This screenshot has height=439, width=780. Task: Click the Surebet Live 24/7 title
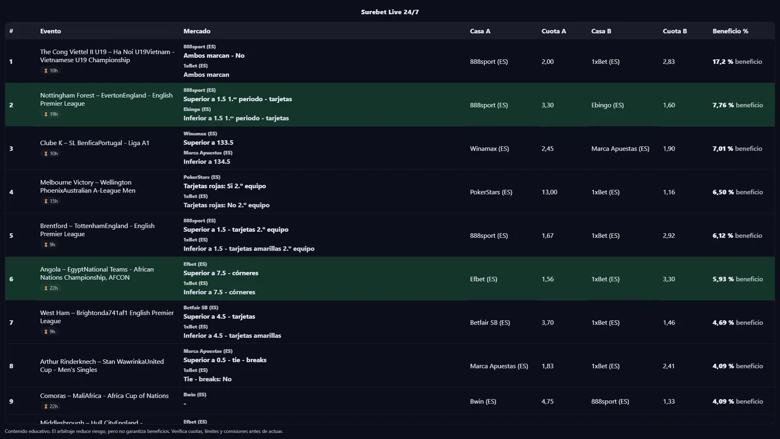(389, 12)
